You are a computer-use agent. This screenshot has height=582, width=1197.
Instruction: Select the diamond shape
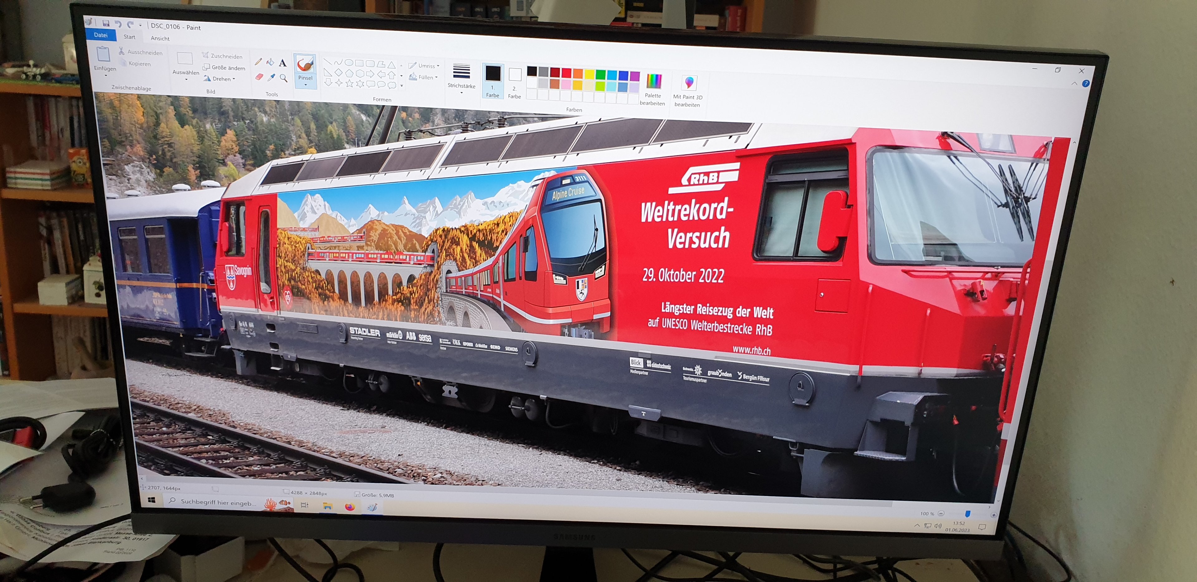pos(338,73)
